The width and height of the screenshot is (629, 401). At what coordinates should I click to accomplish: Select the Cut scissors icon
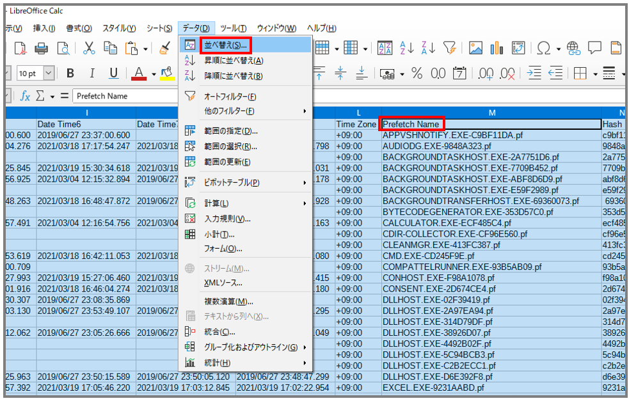89,48
